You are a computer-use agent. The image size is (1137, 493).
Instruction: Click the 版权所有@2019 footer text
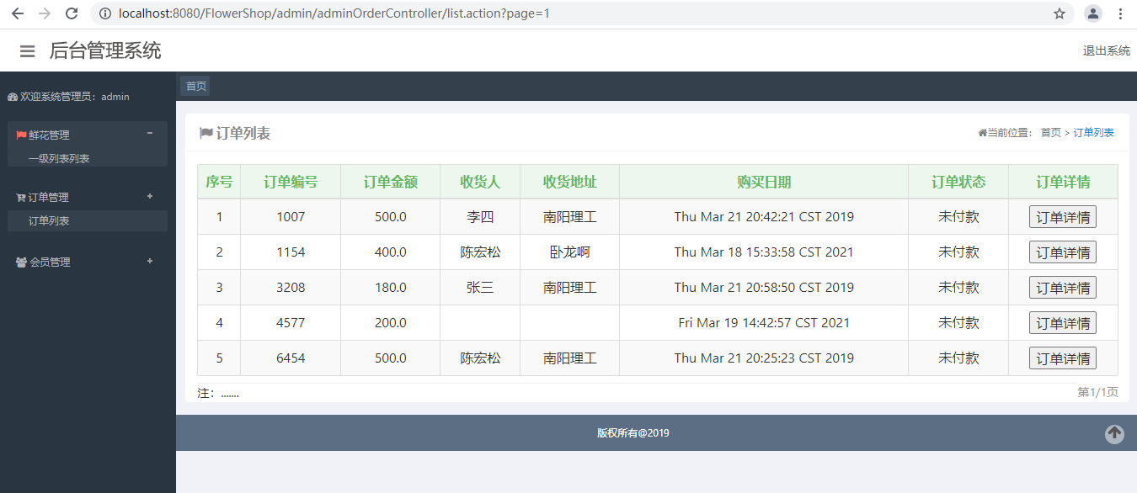633,433
